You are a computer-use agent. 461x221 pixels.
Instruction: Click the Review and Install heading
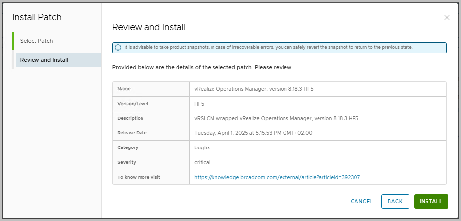pos(149,27)
